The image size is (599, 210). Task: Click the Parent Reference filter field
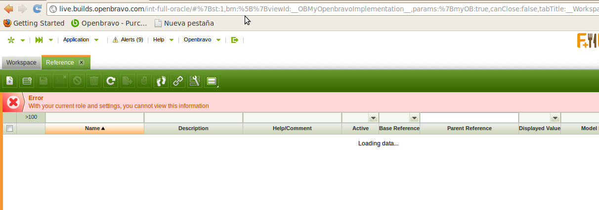(x=469, y=118)
